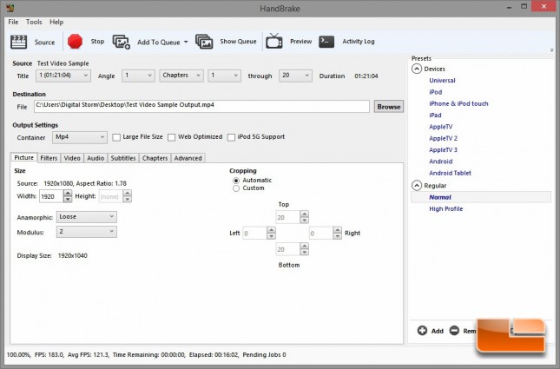Collapse the Devices preset group
The image size is (560, 369).
coord(417,69)
